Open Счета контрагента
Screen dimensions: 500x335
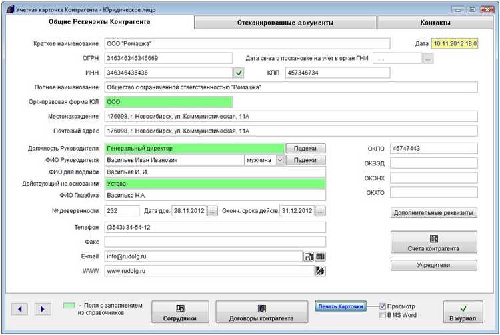(x=434, y=242)
